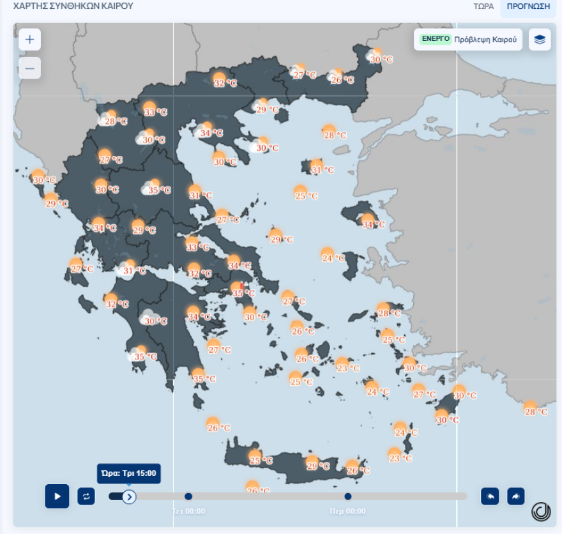This screenshot has height=534, width=562.
Task: Click the 35 °C sun icon near Athens
Action: 238,289
